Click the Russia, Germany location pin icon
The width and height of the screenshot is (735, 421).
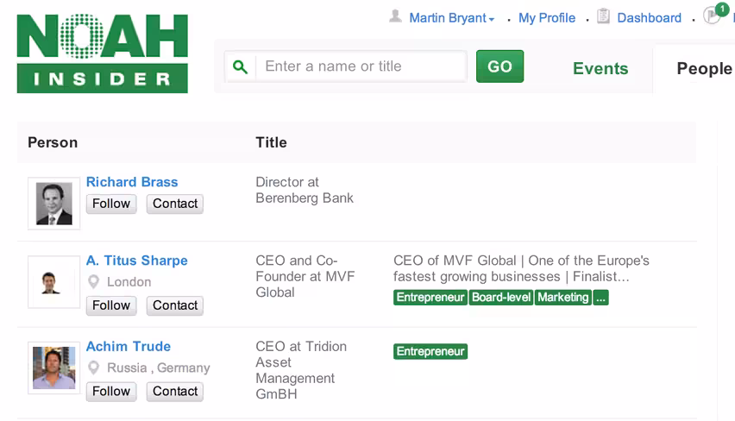[x=94, y=368]
